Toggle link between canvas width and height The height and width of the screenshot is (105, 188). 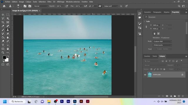click(x=146, y=27)
